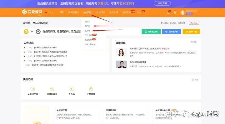Open the 亚马逊常用实操课 course title
225x124 pixels.
[x=138, y=62]
